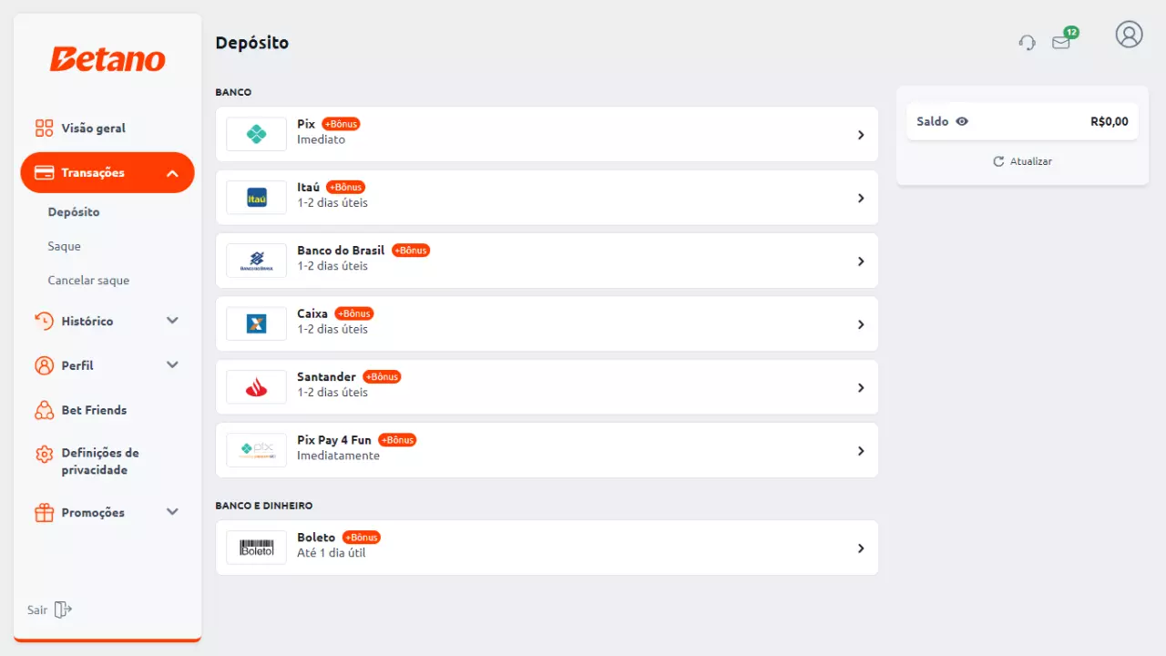
Task: Expand the Promoções menu chevron
Action: coord(172,513)
